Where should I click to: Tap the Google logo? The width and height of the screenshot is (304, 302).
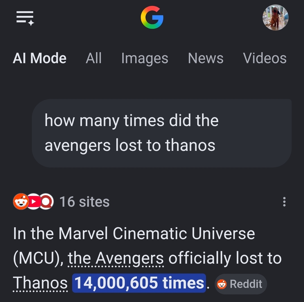pyautogui.click(x=152, y=17)
